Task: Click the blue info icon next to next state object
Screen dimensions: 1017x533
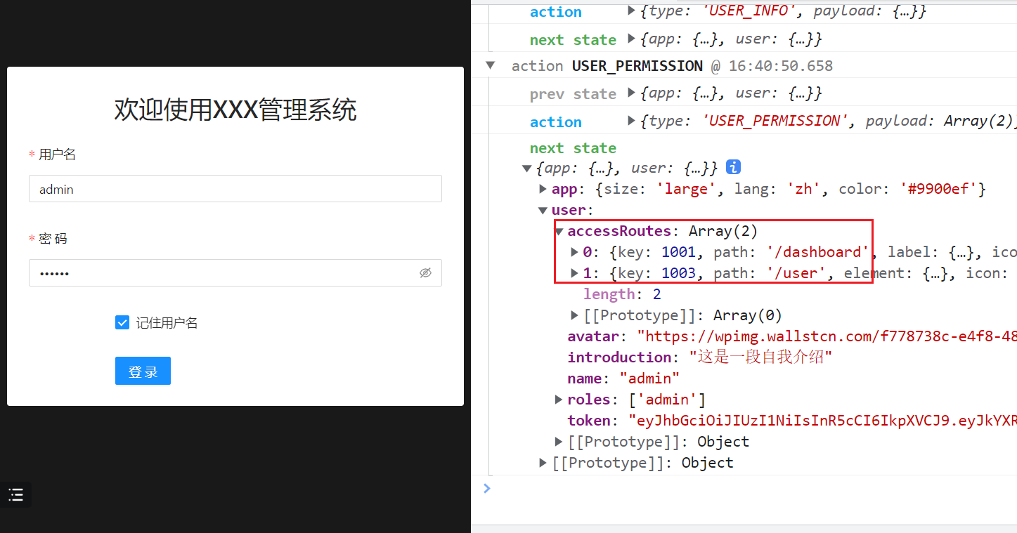Action: [733, 167]
